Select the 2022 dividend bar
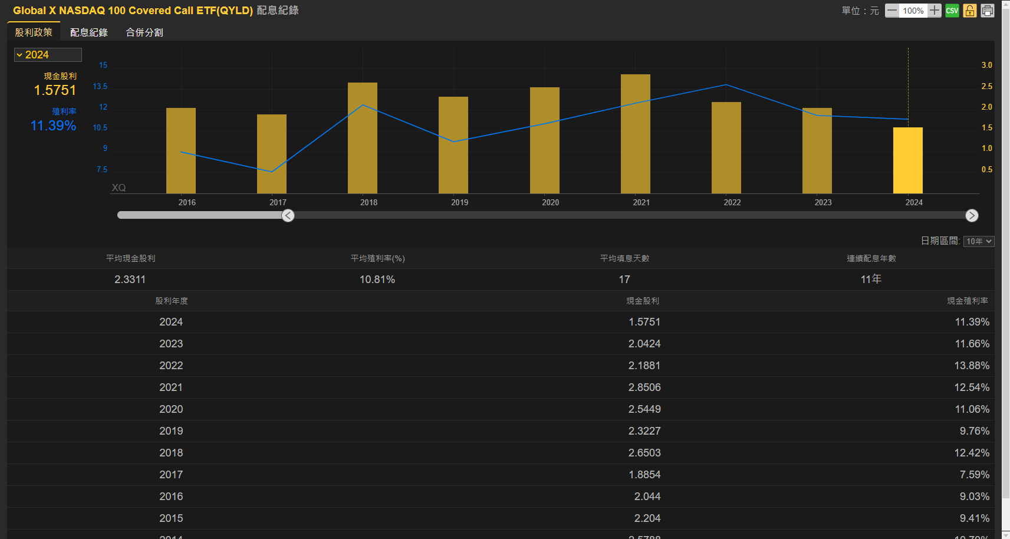 click(x=726, y=147)
